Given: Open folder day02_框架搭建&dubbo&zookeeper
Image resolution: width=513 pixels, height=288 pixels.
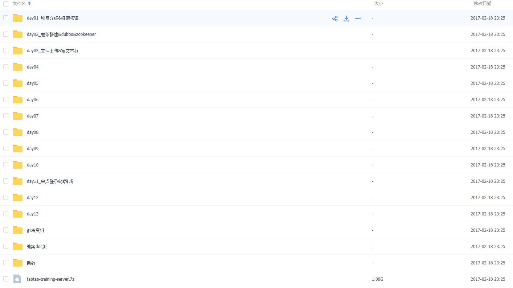Looking at the screenshot, I should [61, 34].
